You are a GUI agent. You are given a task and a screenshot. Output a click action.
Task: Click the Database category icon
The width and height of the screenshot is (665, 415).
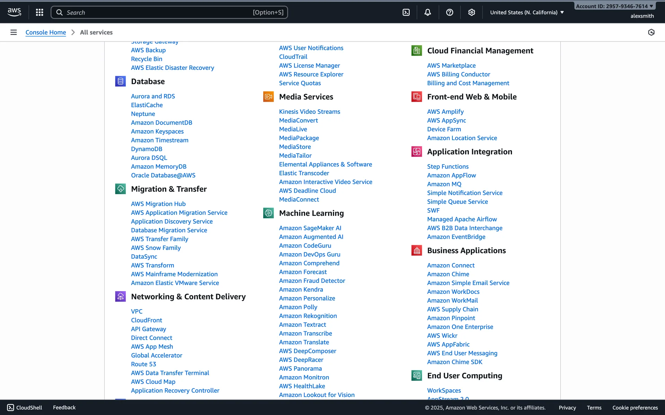(x=120, y=81)
